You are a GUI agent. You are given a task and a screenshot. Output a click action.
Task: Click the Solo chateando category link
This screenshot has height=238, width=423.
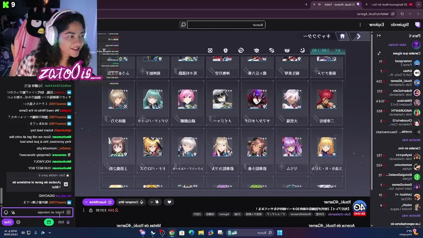(339, 214)
